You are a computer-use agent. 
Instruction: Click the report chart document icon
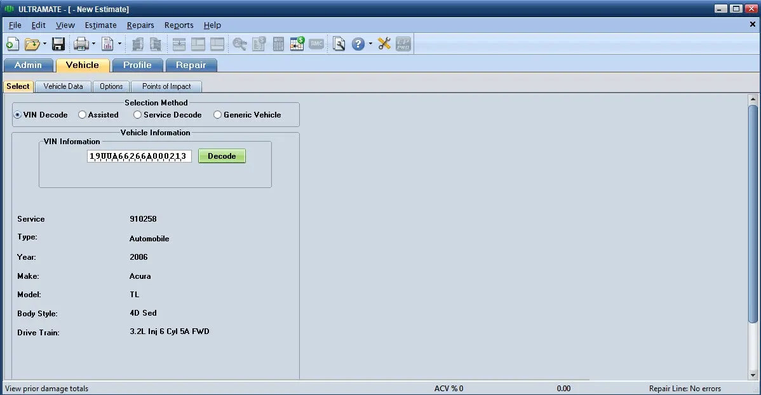click(107, 44)
